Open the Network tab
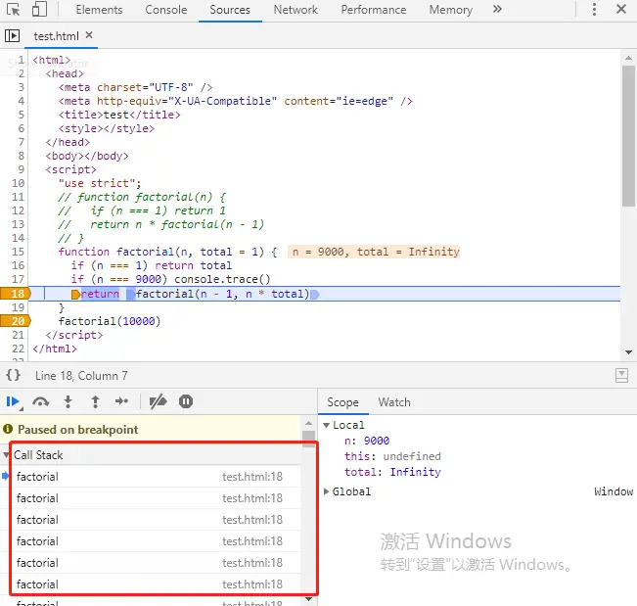This screenshot has width=637, height=606. (x=296, y=10)
